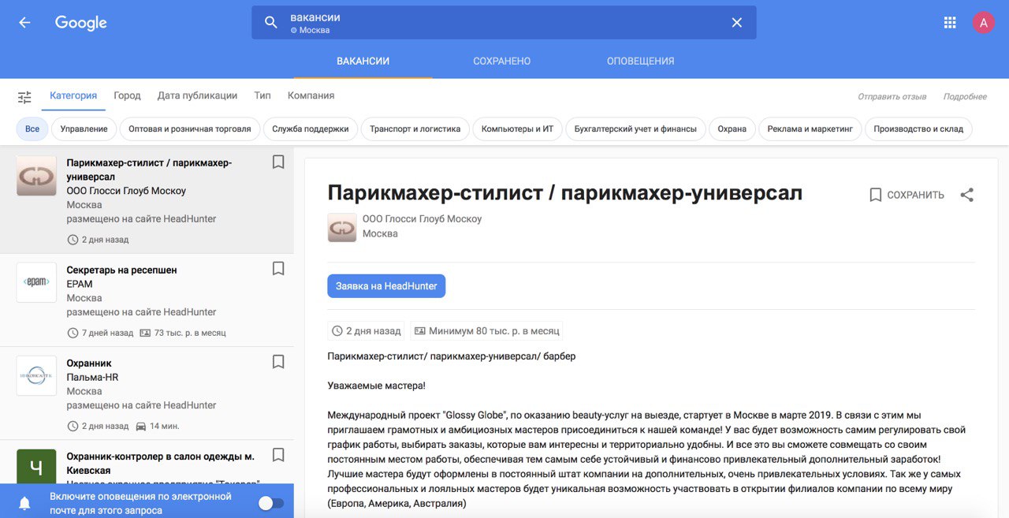Select the Все category chip
Viewport: 1009px width, 518px height.
pos(32,129)
